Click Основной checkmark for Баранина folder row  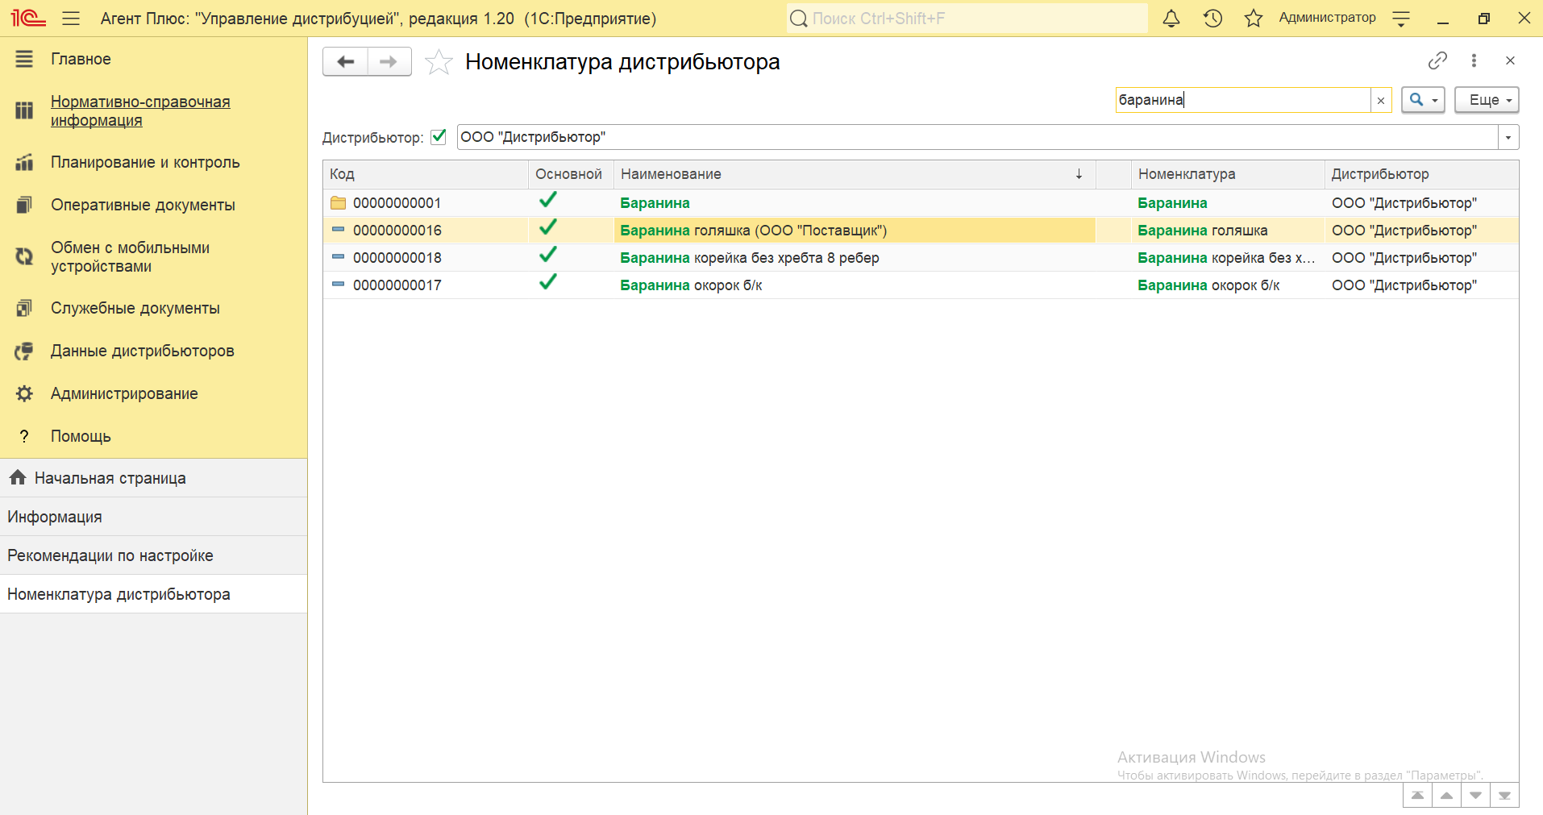tap(548, 201)
